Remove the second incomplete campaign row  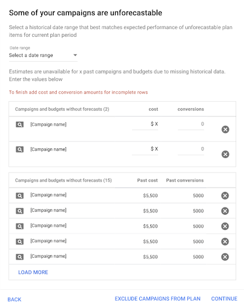225,154
